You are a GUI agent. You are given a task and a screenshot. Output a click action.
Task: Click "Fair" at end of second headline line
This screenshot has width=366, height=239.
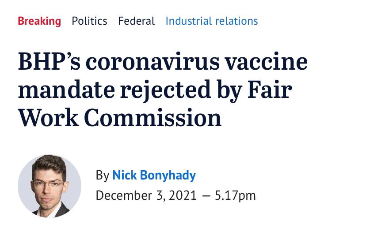270,90
